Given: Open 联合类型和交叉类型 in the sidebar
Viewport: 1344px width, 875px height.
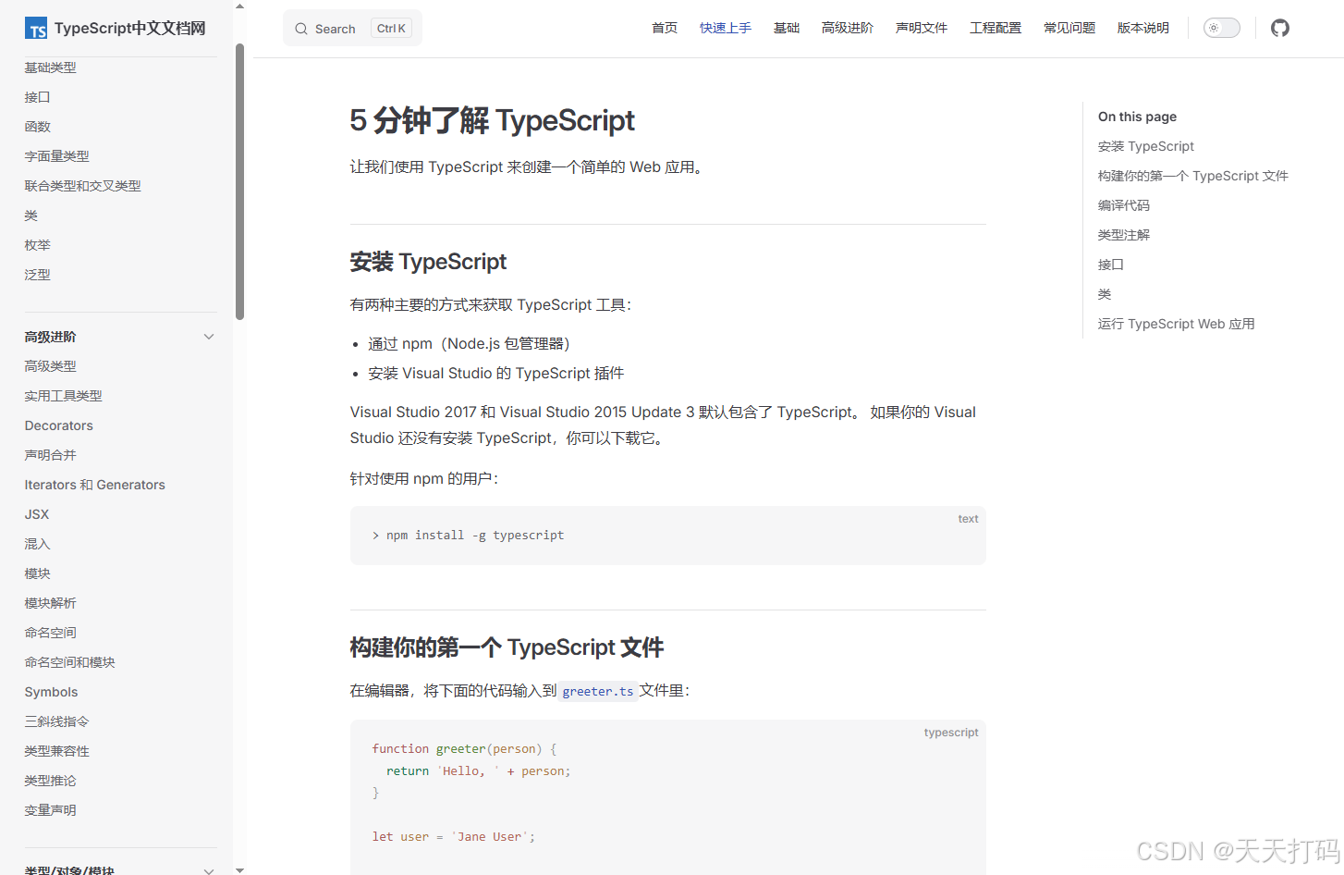Looking at the screenshot, I should pos(83,186).
